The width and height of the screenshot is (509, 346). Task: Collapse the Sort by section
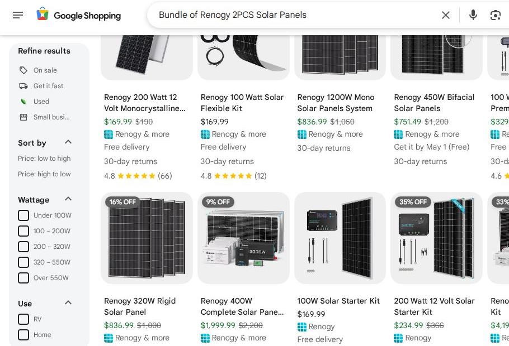[68, 142]
